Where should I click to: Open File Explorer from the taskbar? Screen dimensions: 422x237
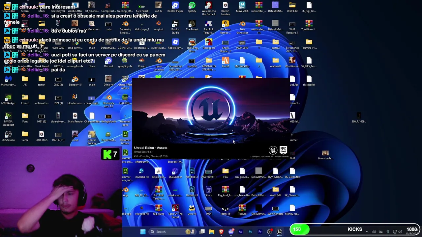pyautogui.click(x=212, y=232)
